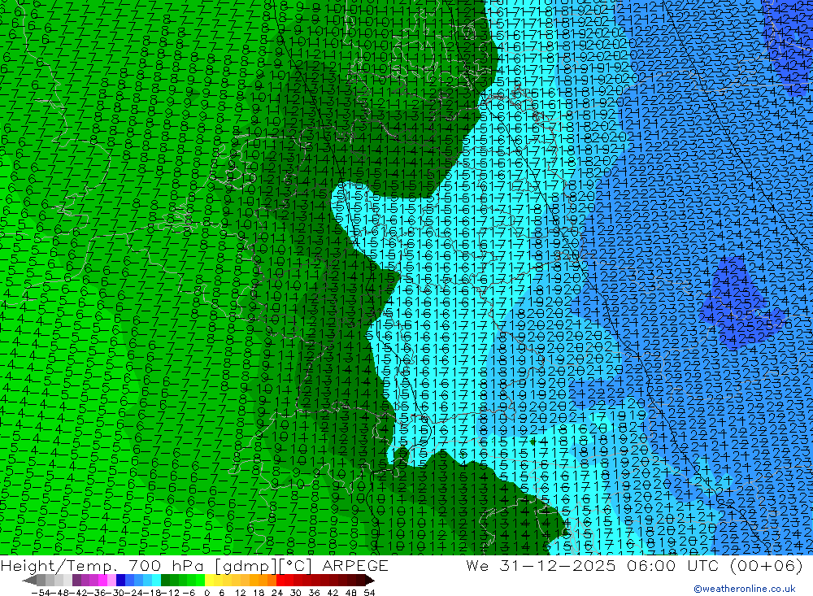Click the dark red right arrow of the color scale
Viewport: 813px width, 596px height.
coord(370,580)
